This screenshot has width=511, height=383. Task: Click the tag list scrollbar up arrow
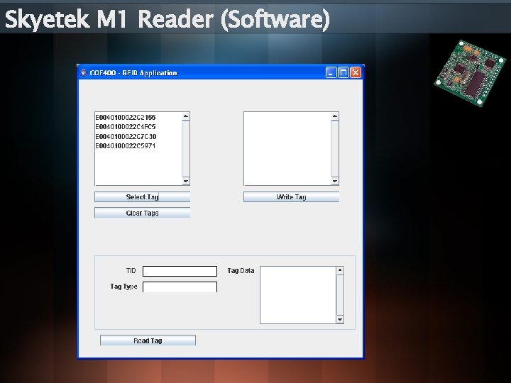coord(186,116)
